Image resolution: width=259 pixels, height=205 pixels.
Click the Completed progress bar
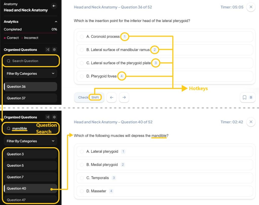click(30, 33)
